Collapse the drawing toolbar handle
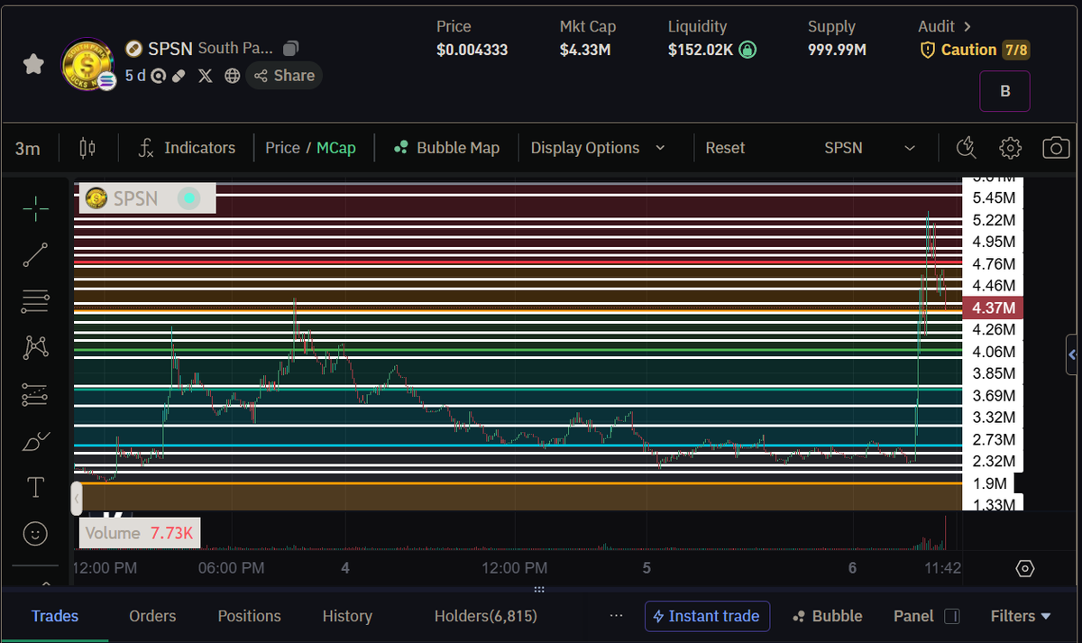This screenshot has height=643, width=1082. click(77, 499)
